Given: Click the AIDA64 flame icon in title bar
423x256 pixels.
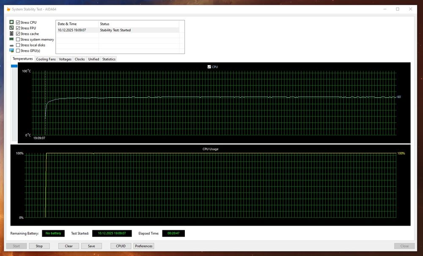Looking at the screenshot, I should [8, 9].
